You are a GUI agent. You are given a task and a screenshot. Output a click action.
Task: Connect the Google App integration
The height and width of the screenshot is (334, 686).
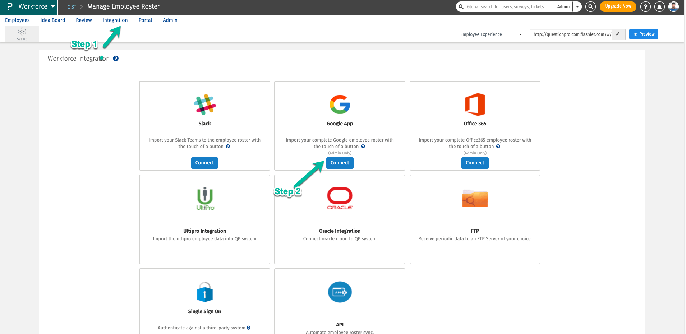pyautogui.click(x=340, y=163)
